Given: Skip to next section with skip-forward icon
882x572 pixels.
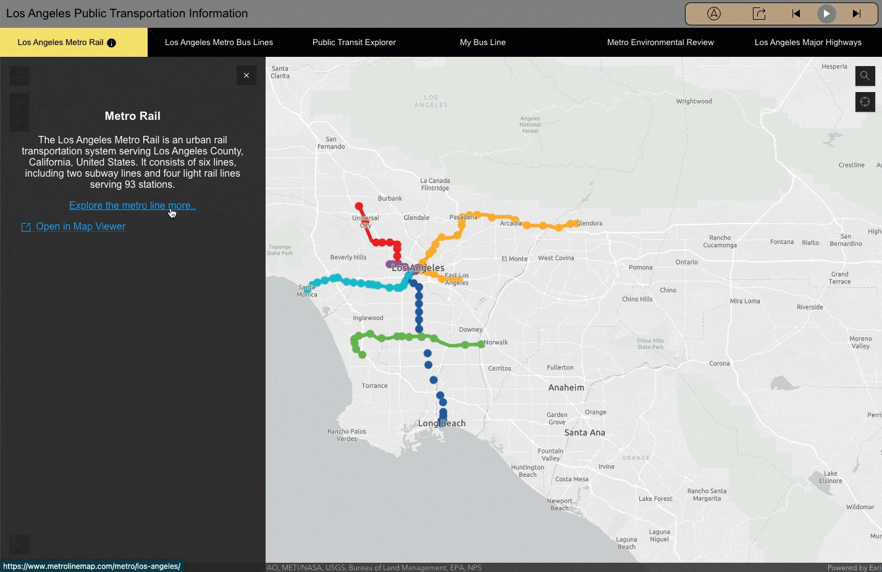Looking at the screenshot, I should click(857, 14).
